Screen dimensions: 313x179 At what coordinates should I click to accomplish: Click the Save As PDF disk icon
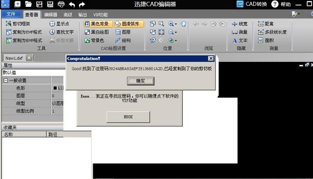pos(50,4)
